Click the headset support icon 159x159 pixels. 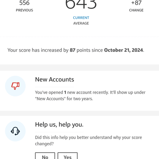(15, 131)
